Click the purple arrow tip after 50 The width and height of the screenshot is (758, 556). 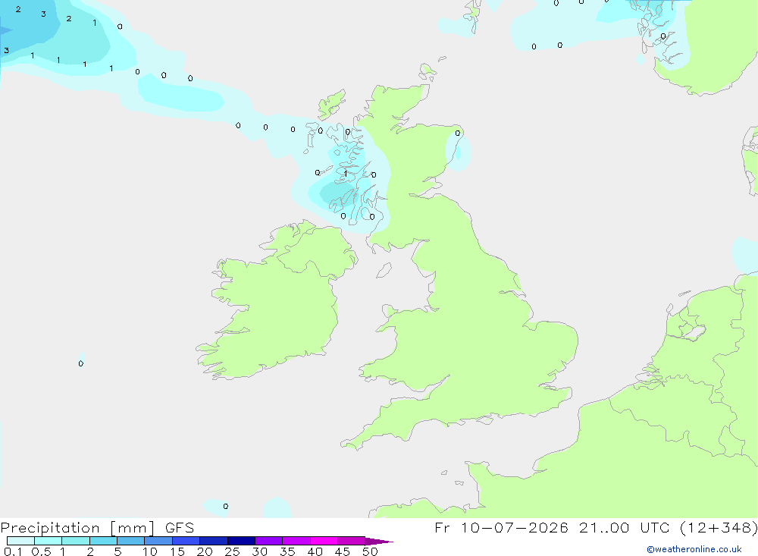[x=379, y=542]
